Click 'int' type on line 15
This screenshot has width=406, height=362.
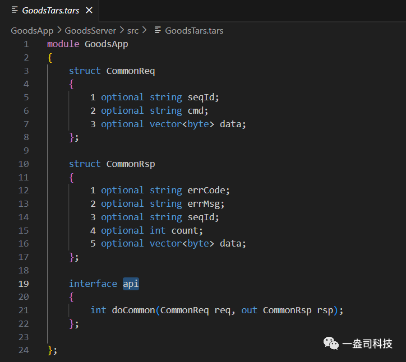click(158, 230)
